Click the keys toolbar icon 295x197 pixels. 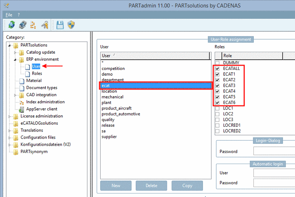(45, 25)
